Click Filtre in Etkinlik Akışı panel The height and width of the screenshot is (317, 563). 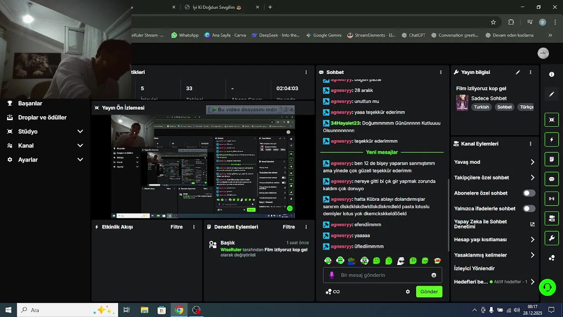tap(176, 227)
